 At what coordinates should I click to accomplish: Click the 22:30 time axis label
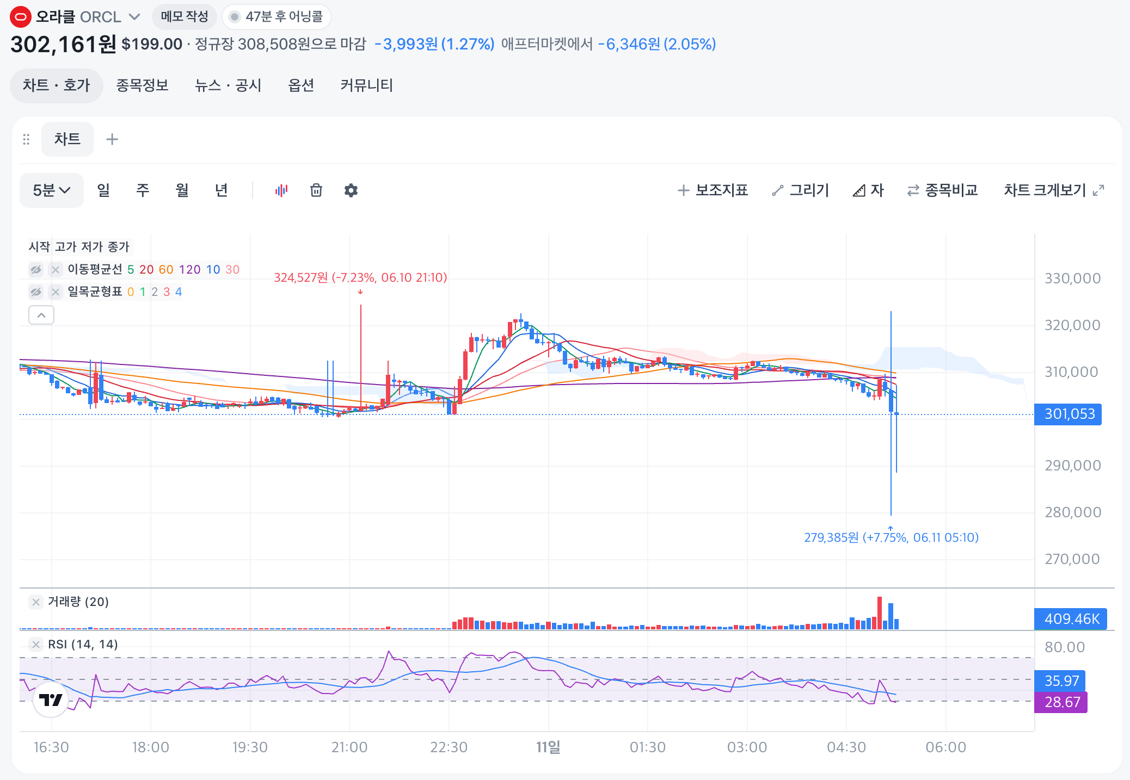[449, 747]
